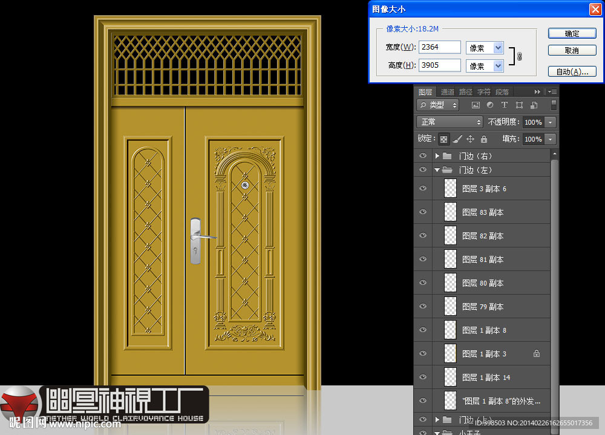This screenshot has height=435, width=605.
Task: Select layer name 图层 1 副本 14
Action: pyautogui.click(x=486, y=377)
